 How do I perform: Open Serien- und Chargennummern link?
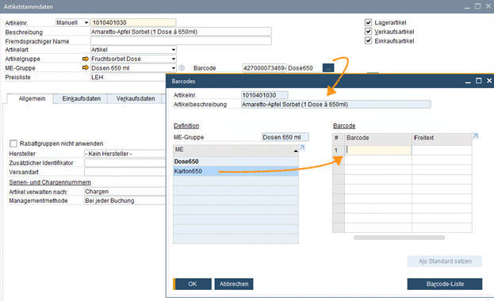[x=50, y=182]
